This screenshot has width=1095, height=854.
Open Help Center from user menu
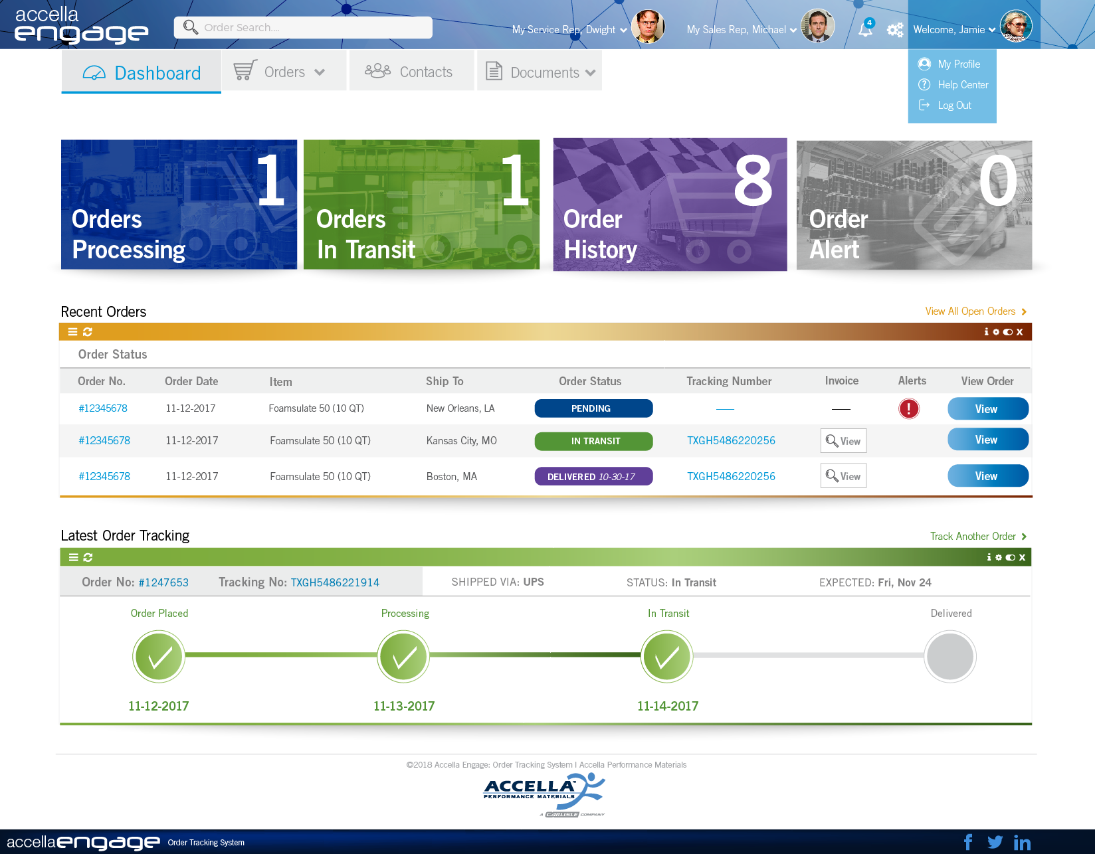(x=953, y=85)
